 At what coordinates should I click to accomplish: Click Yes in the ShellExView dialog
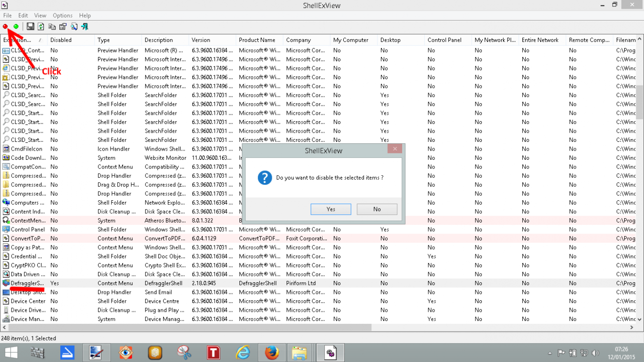pos(331,209)
